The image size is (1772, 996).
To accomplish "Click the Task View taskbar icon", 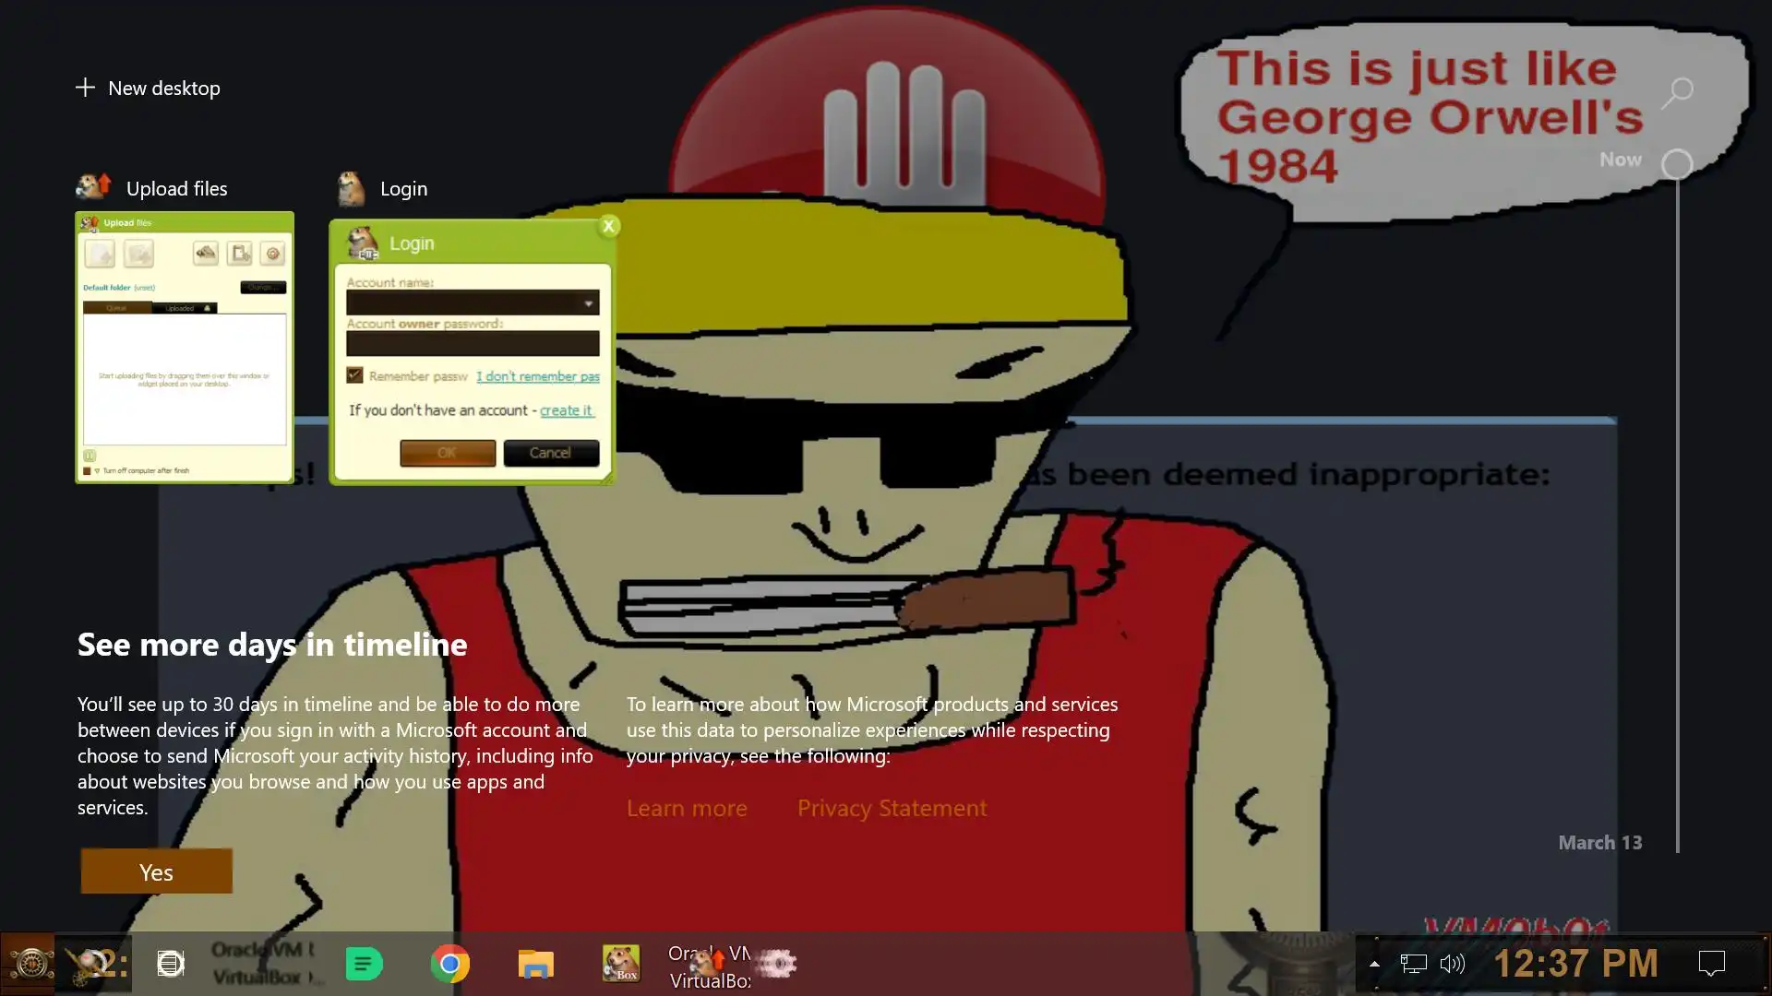I will 171,964.
